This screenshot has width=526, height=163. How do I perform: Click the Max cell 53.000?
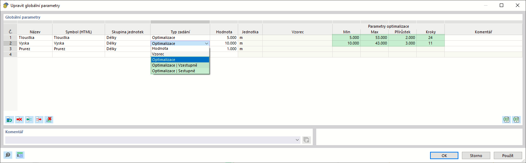pyautogui.click(x=374, y=38)
